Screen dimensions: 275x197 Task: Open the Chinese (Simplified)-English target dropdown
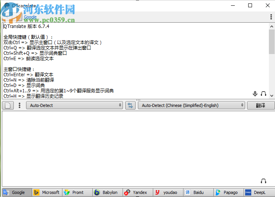192,105
